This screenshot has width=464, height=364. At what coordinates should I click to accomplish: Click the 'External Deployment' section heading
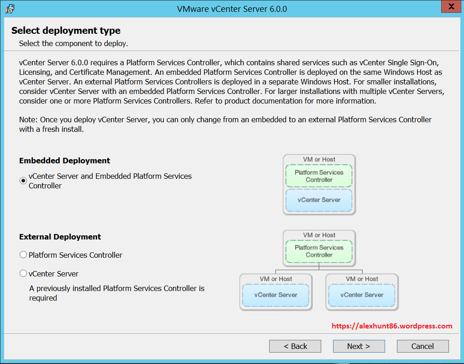pos(60,237)
